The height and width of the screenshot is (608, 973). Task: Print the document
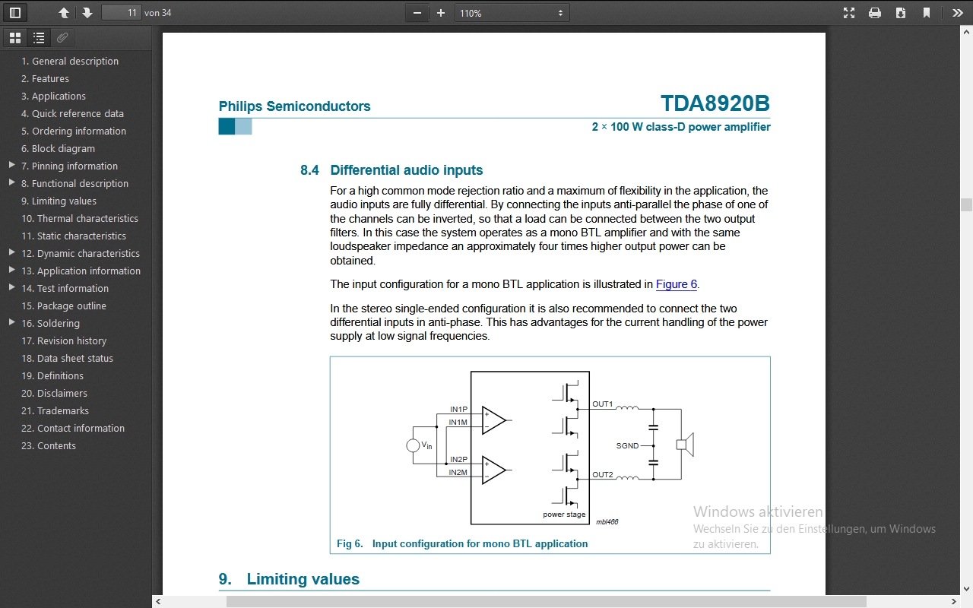[x=875, y=13]
